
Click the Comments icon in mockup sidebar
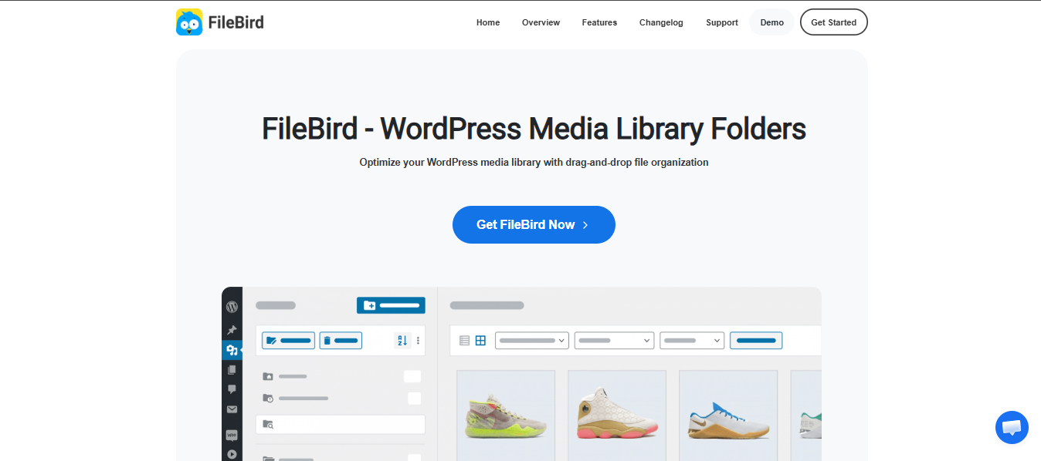click(232, 389)
